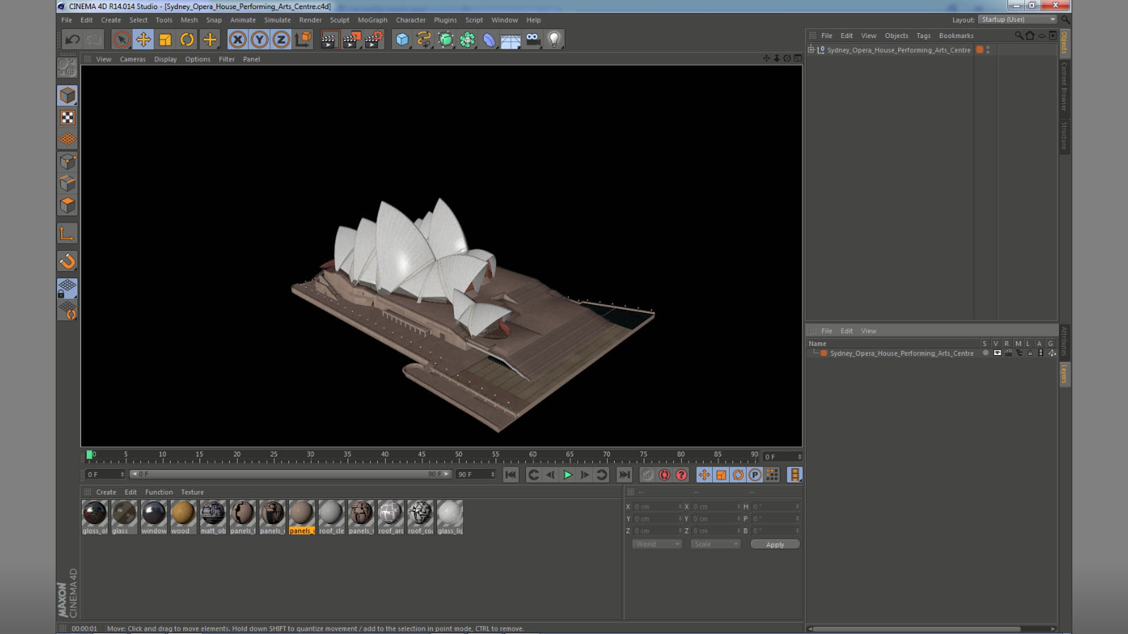The width and height of the screenshot is (1128, 634).
Task: Open the spline pen tools
Action: 424,39
